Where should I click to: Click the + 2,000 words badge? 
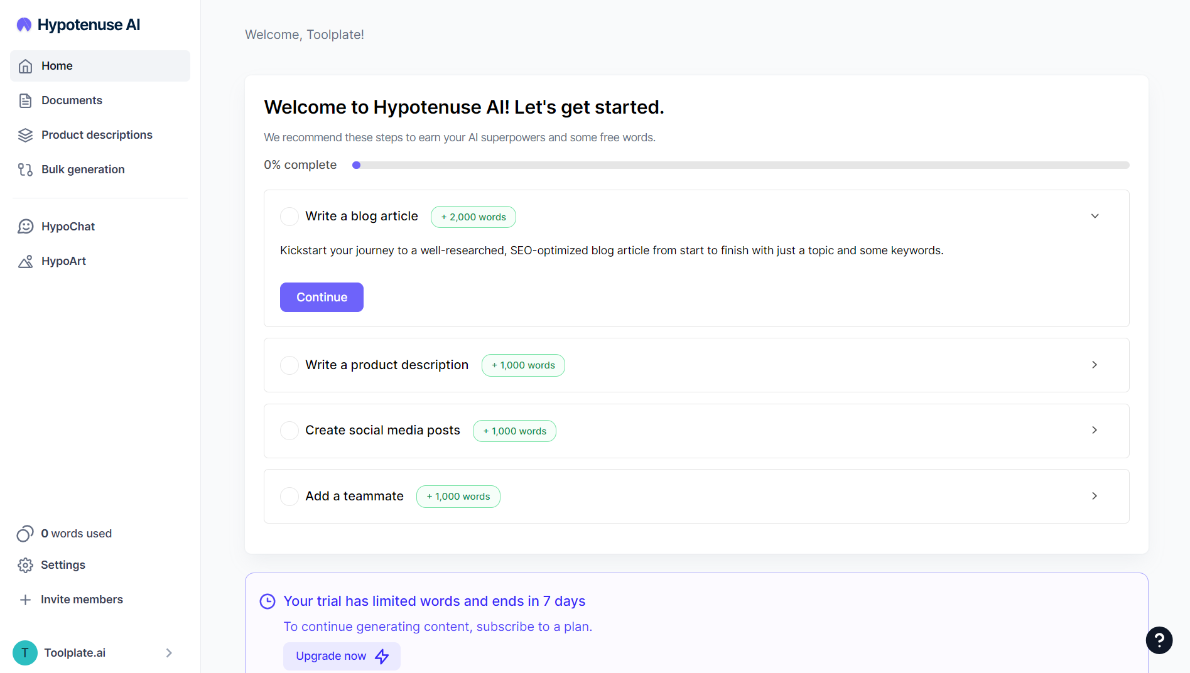coord(473,217)
